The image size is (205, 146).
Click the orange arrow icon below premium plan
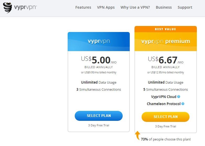pyautogui.click(x=137, y=136)
